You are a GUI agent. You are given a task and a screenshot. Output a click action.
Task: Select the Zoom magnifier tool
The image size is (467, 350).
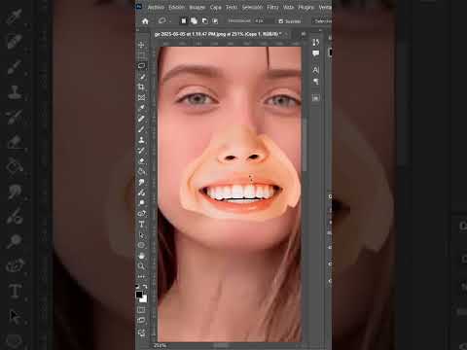[141, 266]
